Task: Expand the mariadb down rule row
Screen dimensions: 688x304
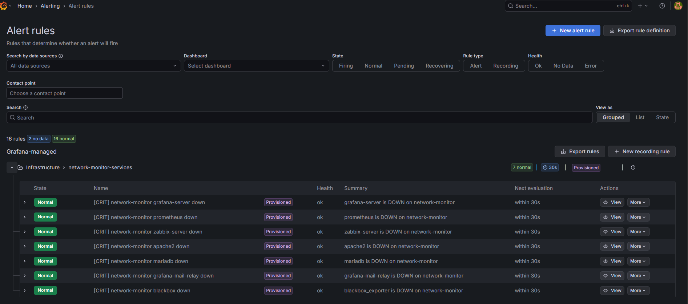Action: click(25, 261)
